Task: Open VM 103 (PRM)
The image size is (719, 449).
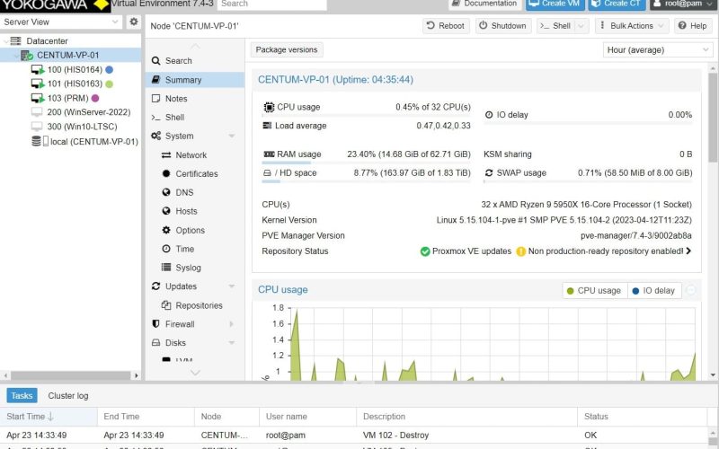Action: pos(67,98)
